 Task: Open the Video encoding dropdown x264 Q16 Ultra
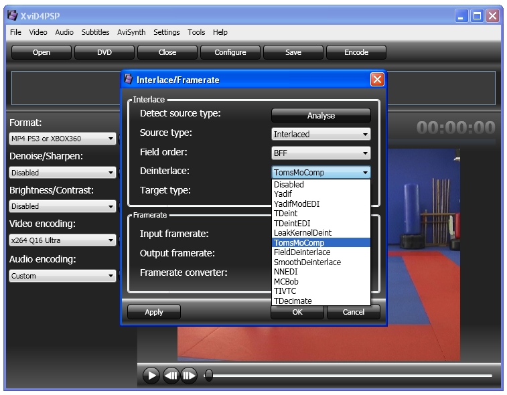click(x=62, y=240)
